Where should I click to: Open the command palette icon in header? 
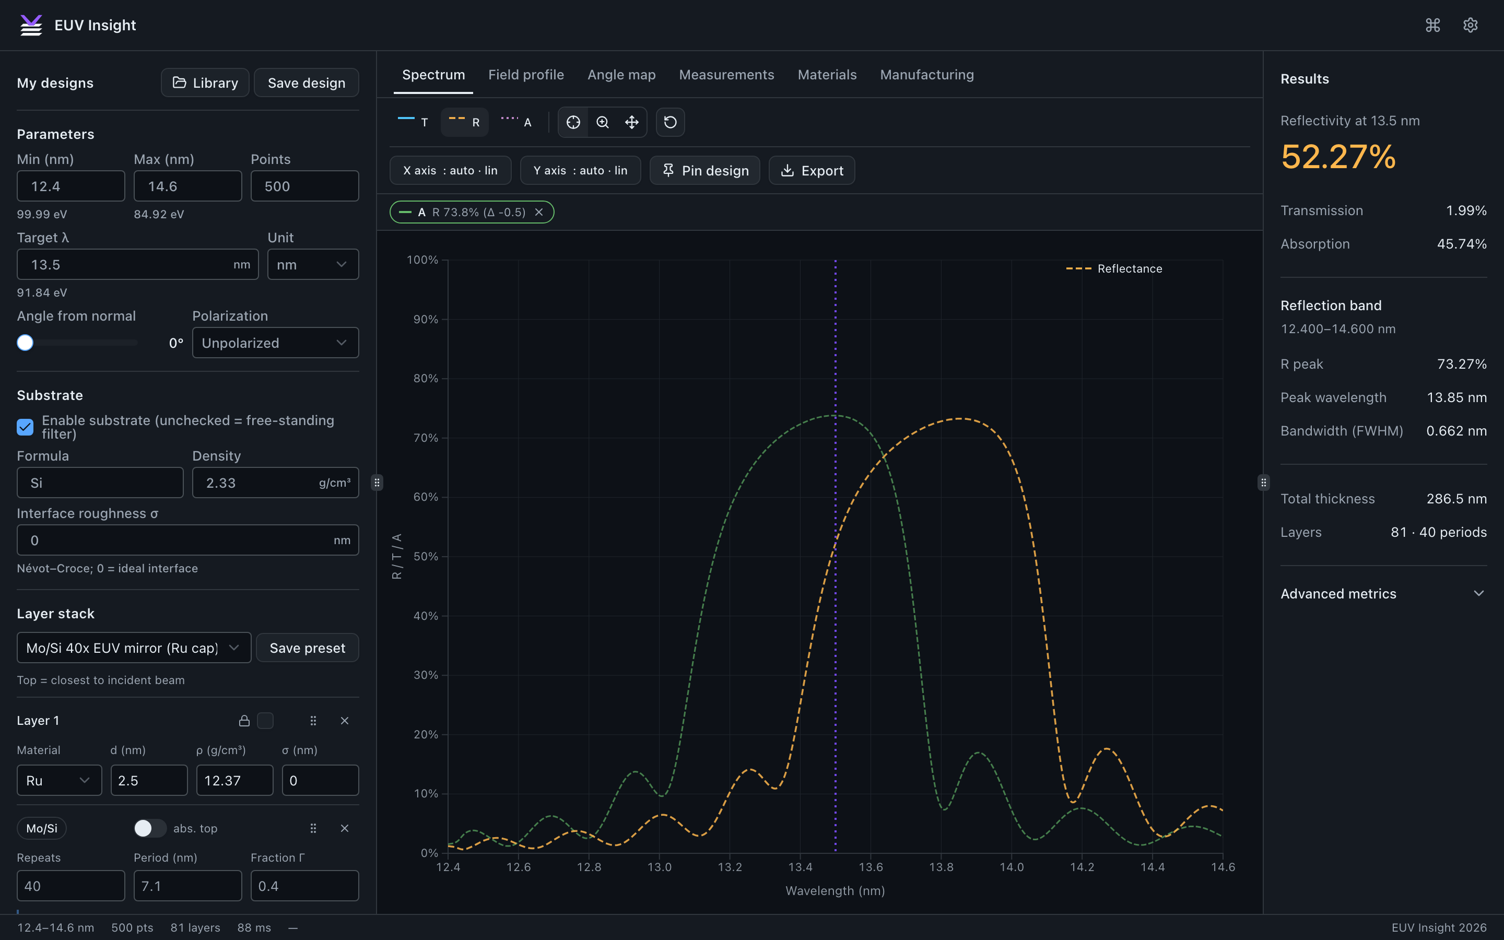point(1432,25)
